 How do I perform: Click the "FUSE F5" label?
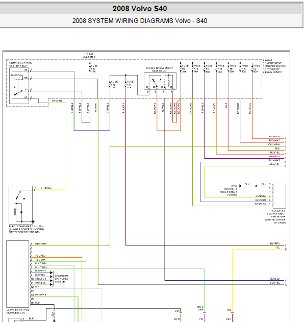(233, 68)
